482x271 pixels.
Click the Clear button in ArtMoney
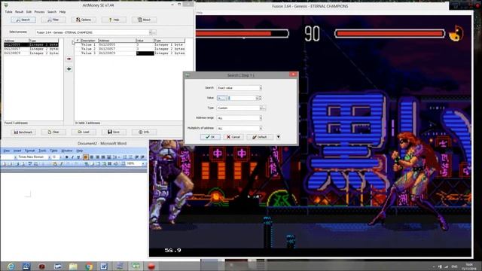pos(53,132)
